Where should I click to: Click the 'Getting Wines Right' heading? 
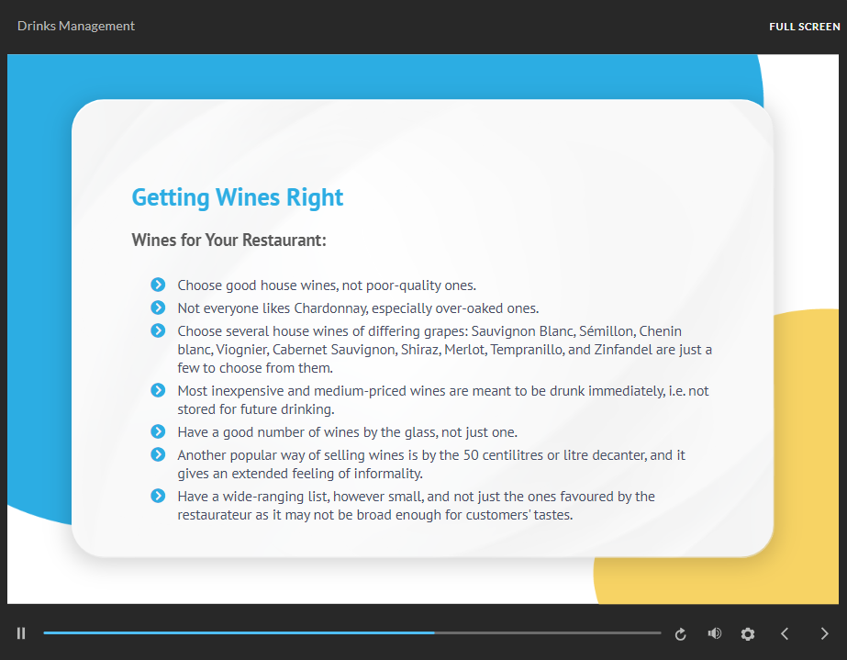[x=238, y=197]
